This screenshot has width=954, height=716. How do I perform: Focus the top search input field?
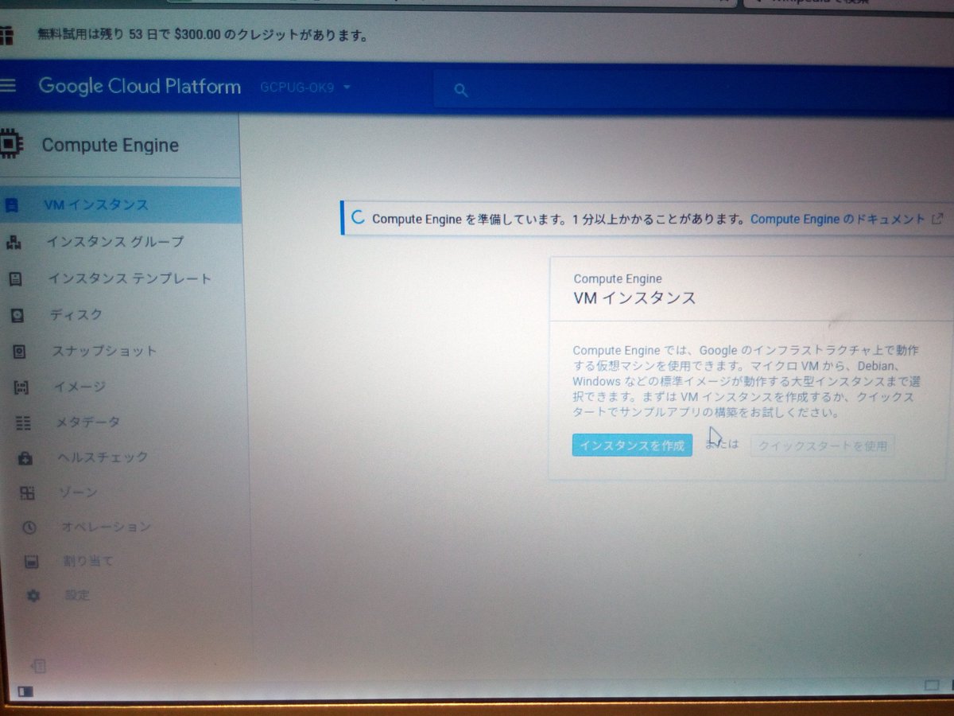[693, 90]
